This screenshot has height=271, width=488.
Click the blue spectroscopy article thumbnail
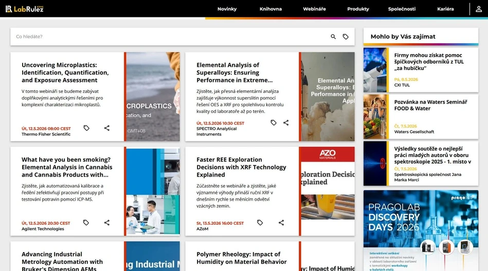coord(375,163)
